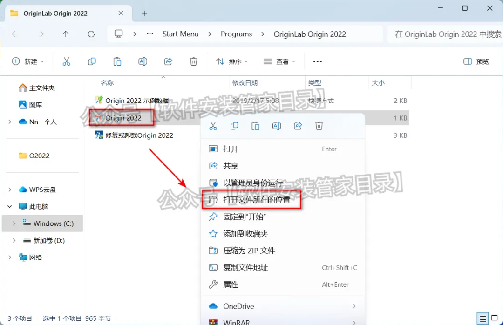Sort by the 名称 column header
Viewport: 503px width, 325px height.
[x=107, y=83]
